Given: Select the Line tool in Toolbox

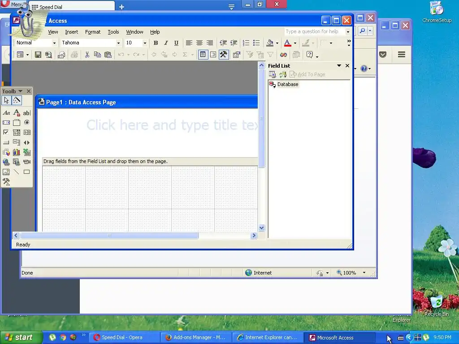Looking at the screenshot, I should coord(17,172).
